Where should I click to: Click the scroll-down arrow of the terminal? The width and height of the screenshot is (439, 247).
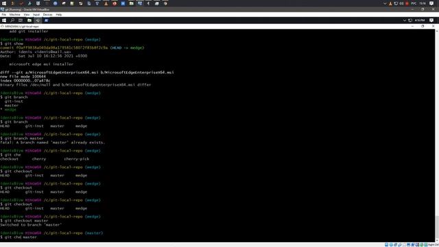point(437,240)
